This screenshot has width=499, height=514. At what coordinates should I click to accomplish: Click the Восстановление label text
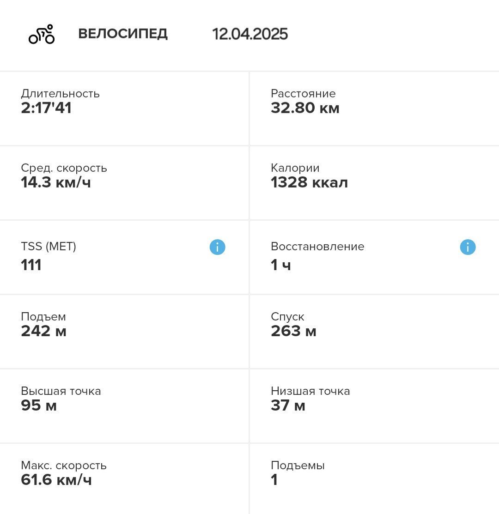coord(317,246)
